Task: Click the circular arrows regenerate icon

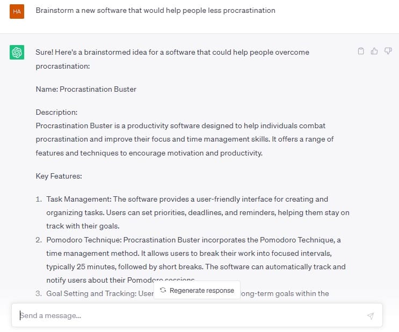Action: tap(163, 290)
